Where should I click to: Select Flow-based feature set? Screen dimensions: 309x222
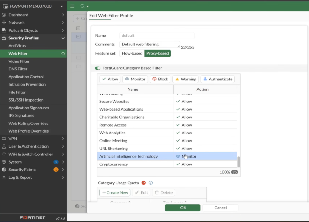[132, 53]
